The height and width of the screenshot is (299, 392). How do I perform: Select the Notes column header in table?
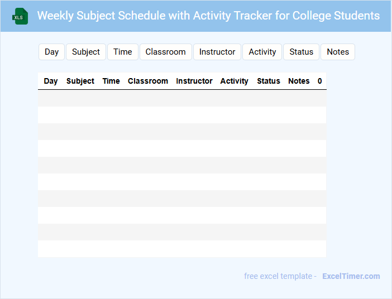click(x=299, y=81)
